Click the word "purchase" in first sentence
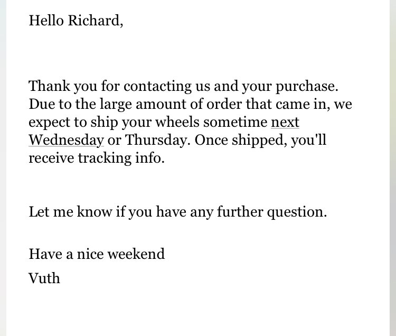The height and width of the screenshot is (336, 396). (x=305, y=87)
